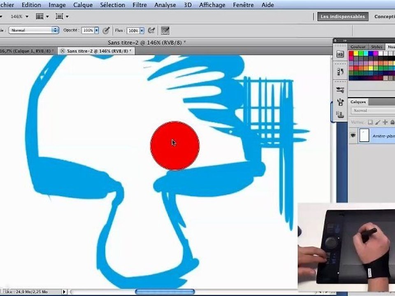Toggle tablet pressure for opacity
The image size is (395, 296).
(x=106, y=30)
